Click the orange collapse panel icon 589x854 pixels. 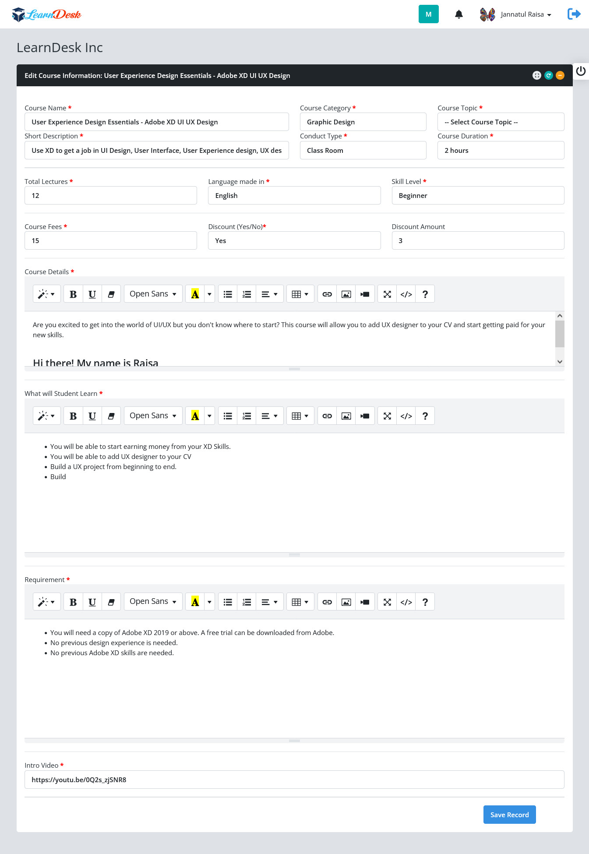tap(560, 75)
